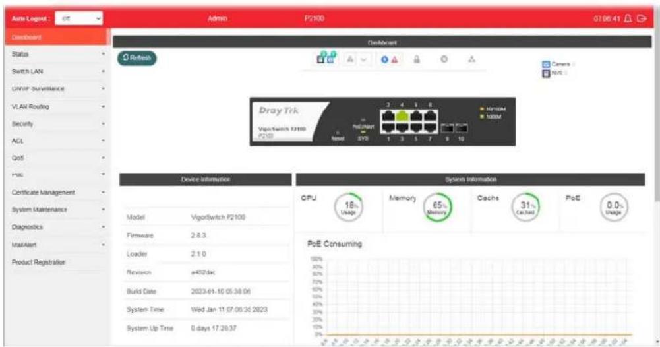Click the red alert triangle icon

394,60
